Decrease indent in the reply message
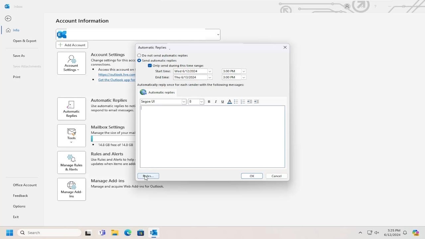This screenshot has width=425, height=239. click(x=249, y=102)
